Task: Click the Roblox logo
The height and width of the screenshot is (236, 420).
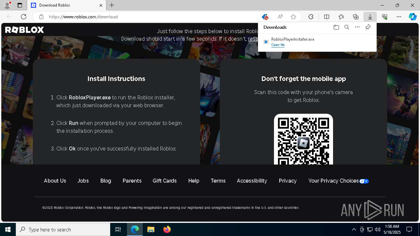Action: (x=25, y=30)
